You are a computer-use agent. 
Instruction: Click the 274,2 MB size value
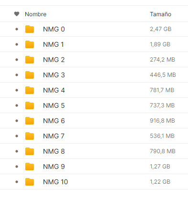coord(163,60)
